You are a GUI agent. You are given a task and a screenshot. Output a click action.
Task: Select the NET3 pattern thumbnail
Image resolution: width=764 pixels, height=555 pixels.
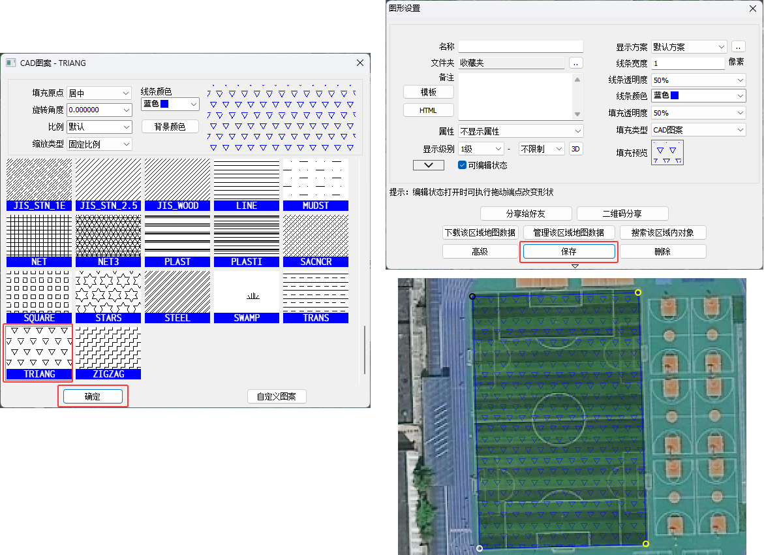click(x=108, y=240)
